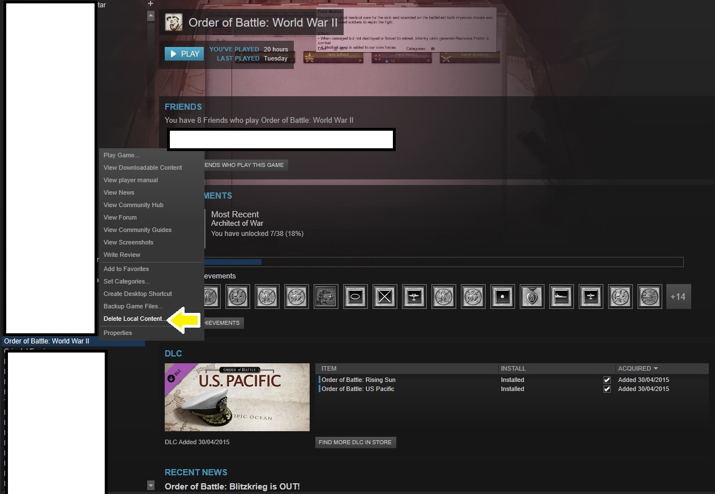Open the purple heart medal achievement icon
Screen dimensions: 715x494
click(x=532, y=297)
